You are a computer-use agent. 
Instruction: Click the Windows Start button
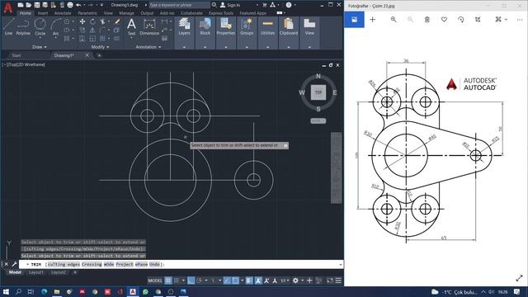click(6, 291)
